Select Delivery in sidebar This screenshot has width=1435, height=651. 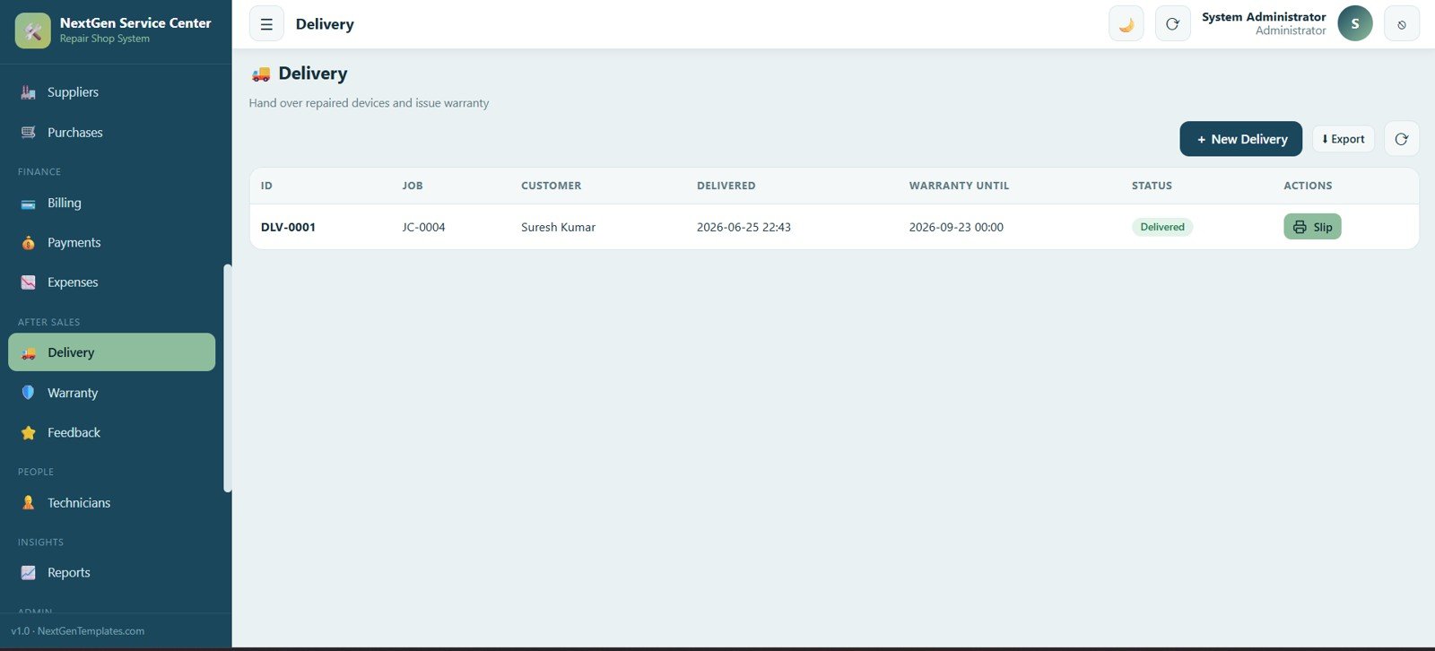pos(111,352)
